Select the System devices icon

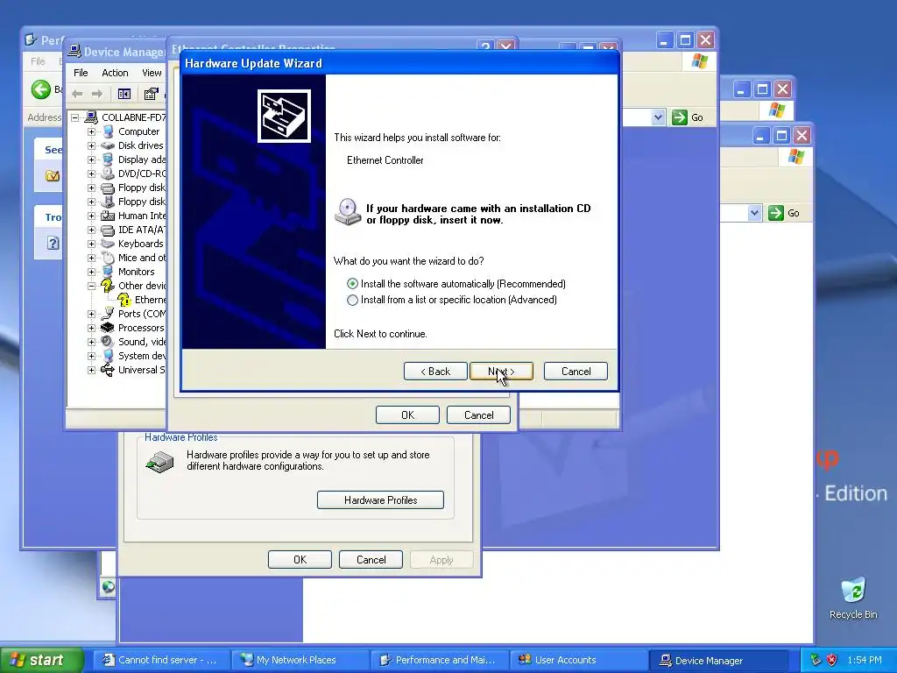(108, 356)
